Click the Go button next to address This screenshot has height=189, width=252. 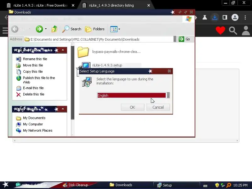[x=184, y=39]
